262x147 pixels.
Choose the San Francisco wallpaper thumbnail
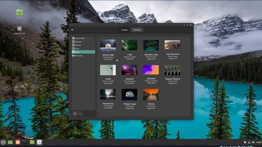pos(172,45)
